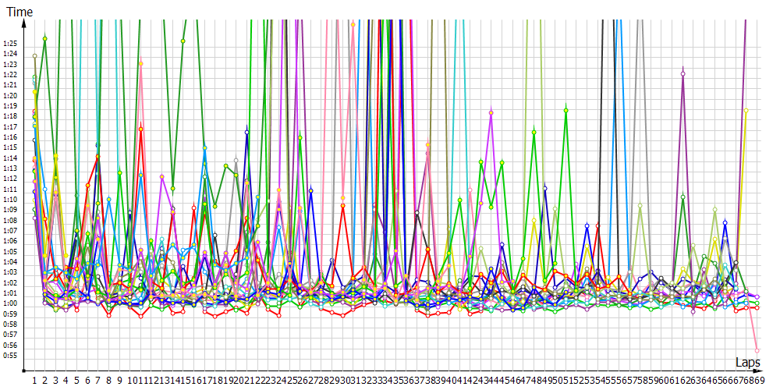This screenshot has height=390, width=780.
Task: Select the yellow data point at lap 68
Action: pyautogui.click(x=746, y=111)
